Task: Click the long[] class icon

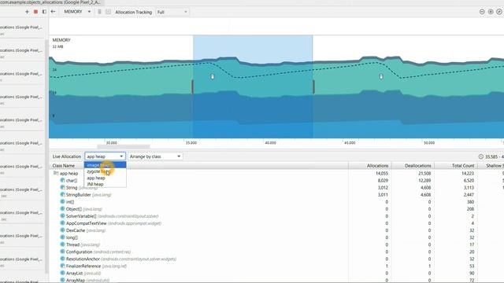Action: coord(62,237)
